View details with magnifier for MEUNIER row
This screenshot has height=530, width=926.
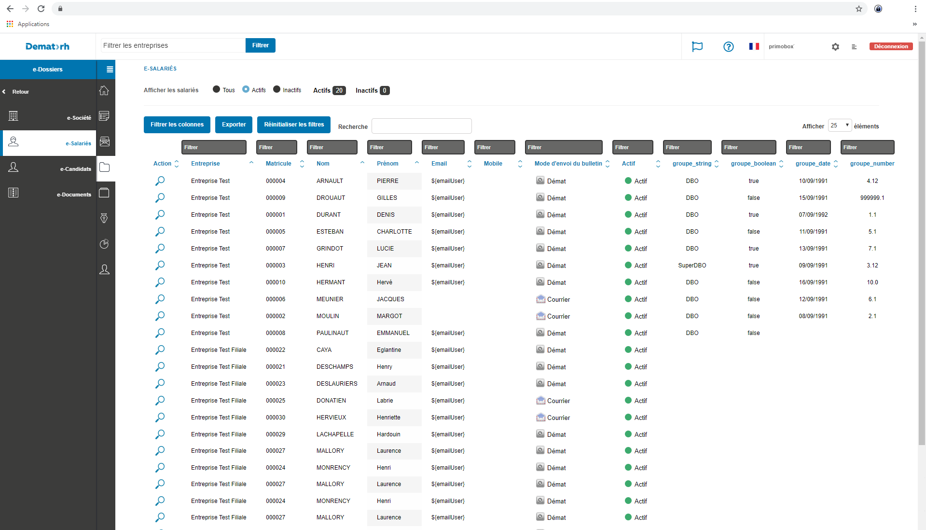point(160,299)
